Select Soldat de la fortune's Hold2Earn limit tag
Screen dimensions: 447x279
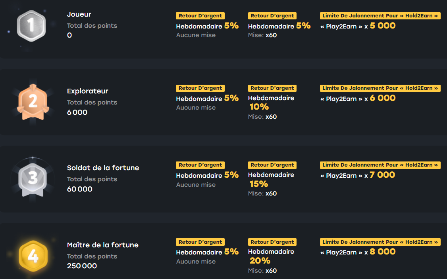380,165
